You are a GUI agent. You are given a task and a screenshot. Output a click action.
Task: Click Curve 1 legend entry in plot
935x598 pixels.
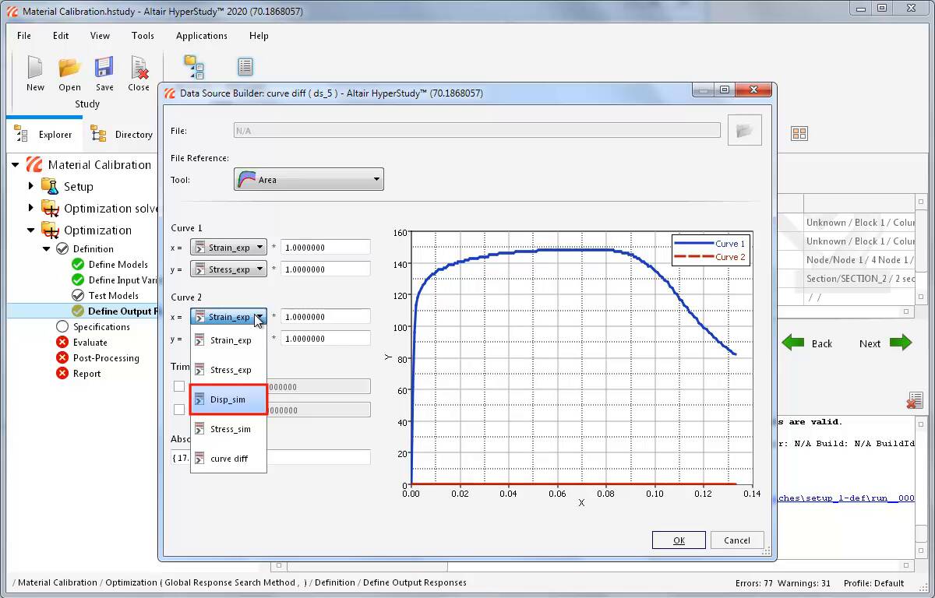coord(710,244)
